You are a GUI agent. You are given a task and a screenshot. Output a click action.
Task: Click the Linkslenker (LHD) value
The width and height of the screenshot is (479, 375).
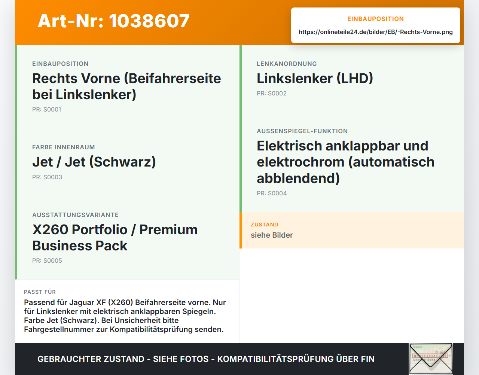pyautogui.click(x=315, y=78)
